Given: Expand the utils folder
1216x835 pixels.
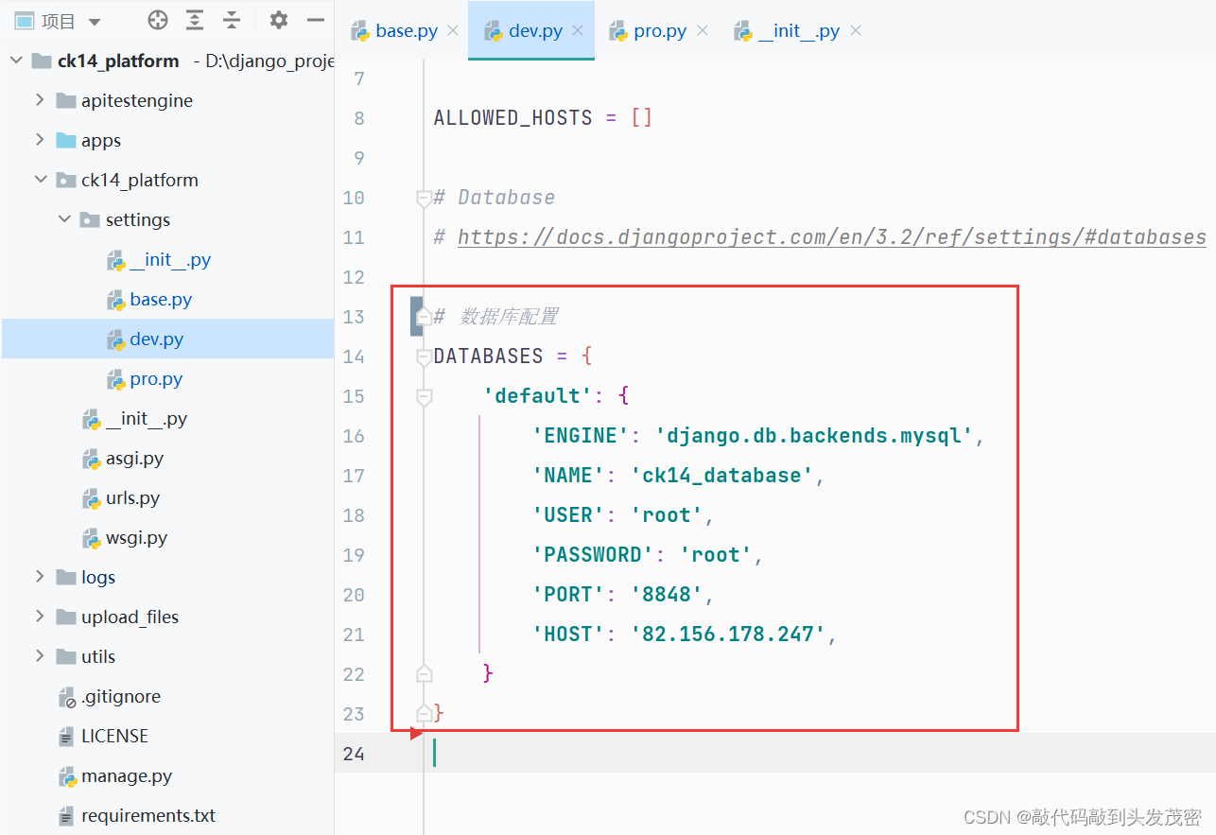Looking at the screenshot, I should tap(40, 656).
